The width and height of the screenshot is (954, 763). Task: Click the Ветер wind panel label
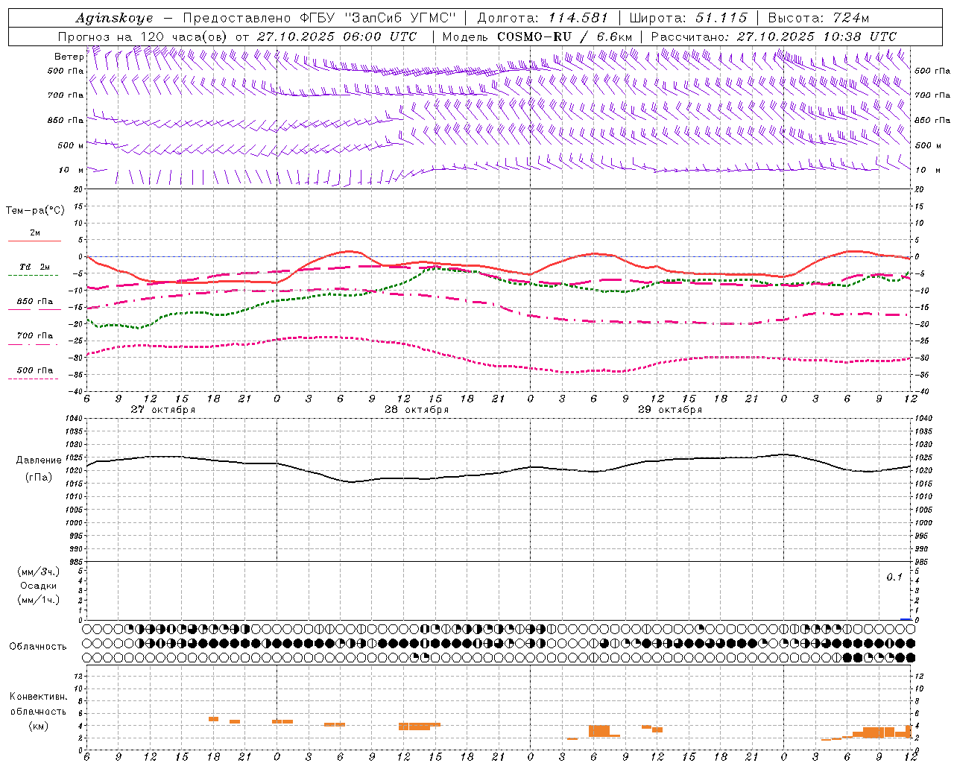(x=69, y=57)
